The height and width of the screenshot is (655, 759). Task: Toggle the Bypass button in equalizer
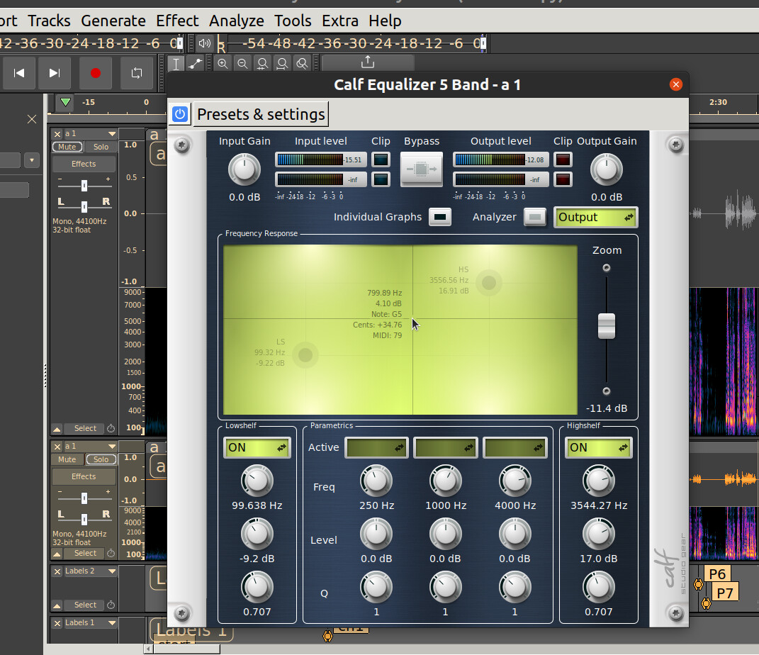tap(421, 169)
